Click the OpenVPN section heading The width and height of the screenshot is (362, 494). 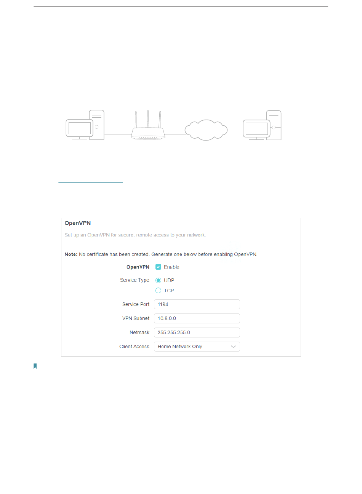point(78,223)
